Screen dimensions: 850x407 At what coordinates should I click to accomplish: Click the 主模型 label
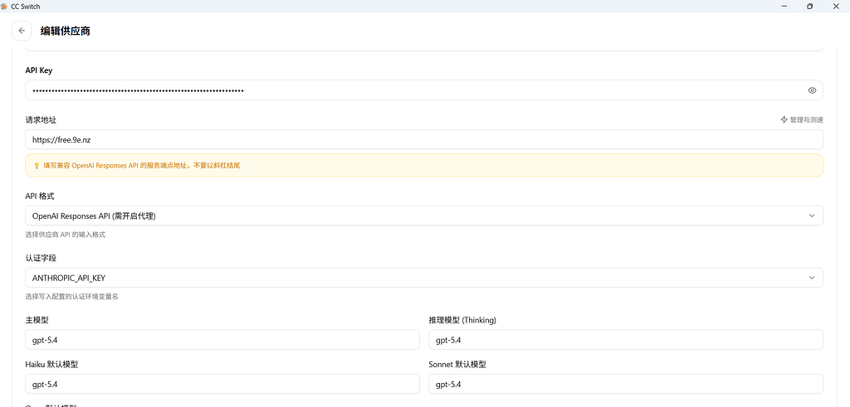37,321
